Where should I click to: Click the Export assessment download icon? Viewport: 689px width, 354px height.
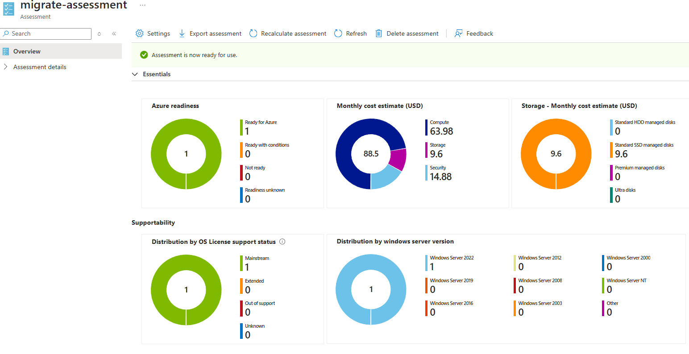pos(182,33)
